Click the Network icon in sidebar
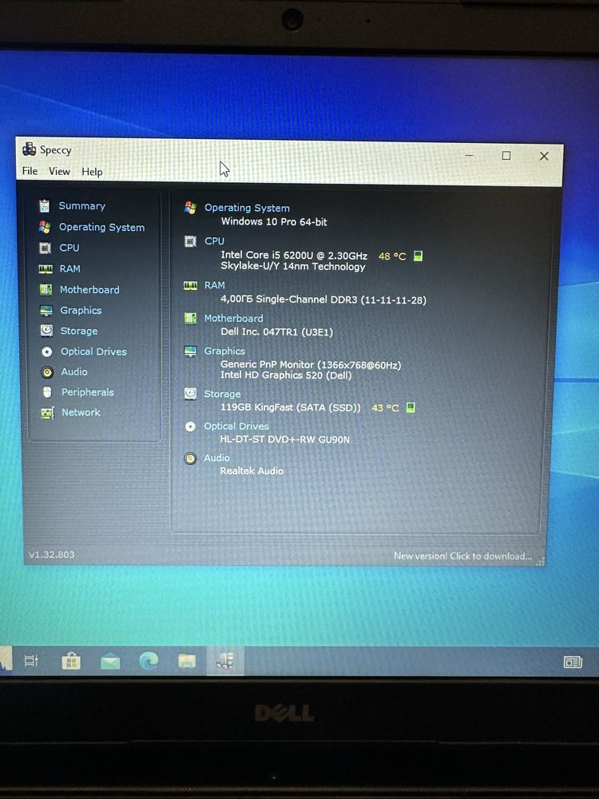The width and height of the screenshot is (599, 799). click(x=47, y=413)
